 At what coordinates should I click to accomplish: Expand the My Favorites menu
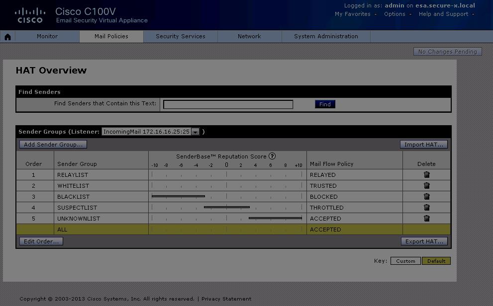[356, 14]
